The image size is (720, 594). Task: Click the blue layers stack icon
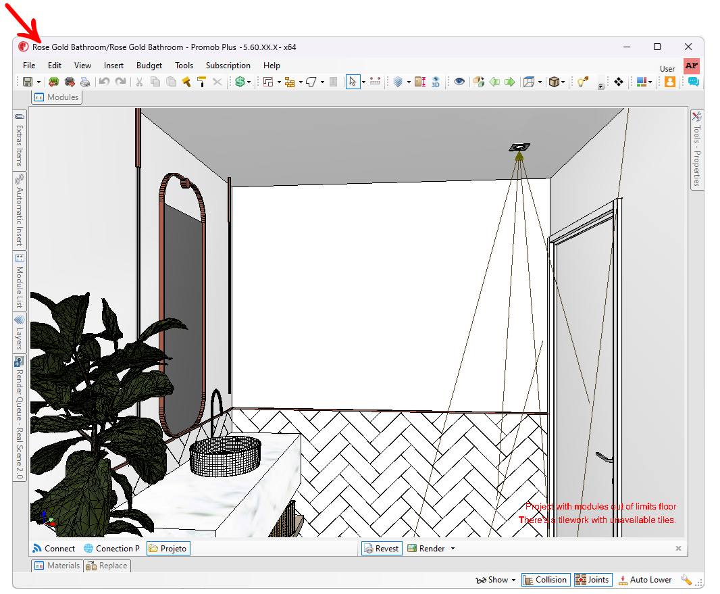coord(398,82)
